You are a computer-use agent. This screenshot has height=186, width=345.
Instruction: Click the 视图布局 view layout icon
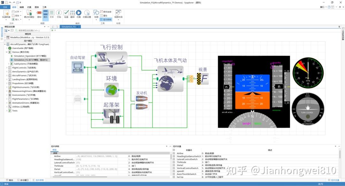pos(118,13)
